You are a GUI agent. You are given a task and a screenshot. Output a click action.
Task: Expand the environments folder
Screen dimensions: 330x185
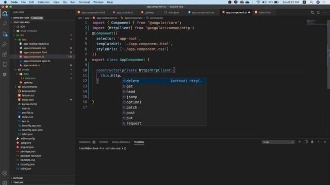pyautogui.click(x=29, y=87)
